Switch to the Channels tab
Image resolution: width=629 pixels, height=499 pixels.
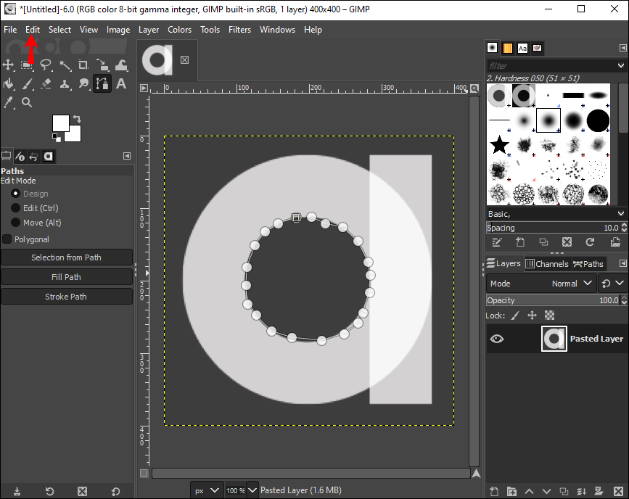pos(546,264)
